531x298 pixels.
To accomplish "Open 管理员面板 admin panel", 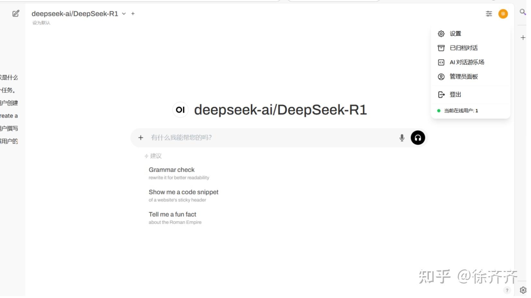I will tap(464, 77).
